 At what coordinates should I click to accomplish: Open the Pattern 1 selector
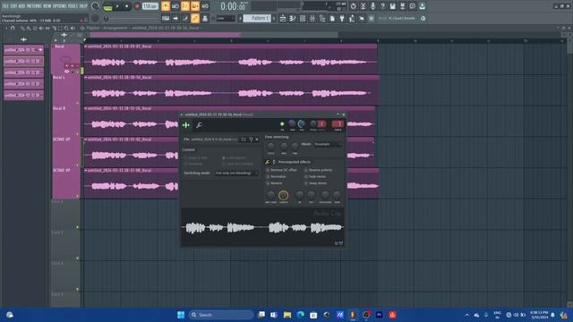point(257,18)
